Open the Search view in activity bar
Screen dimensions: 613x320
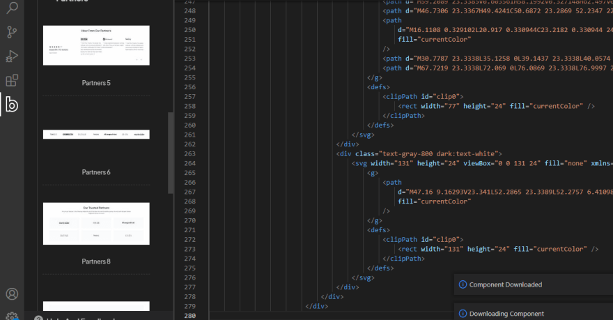click(x=12, y=8)
